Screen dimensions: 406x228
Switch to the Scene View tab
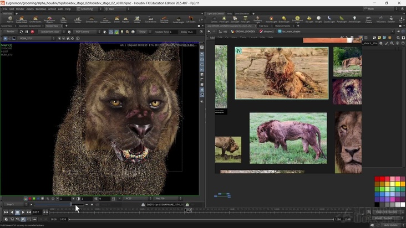pyautogui.click(x=7, y=26)
